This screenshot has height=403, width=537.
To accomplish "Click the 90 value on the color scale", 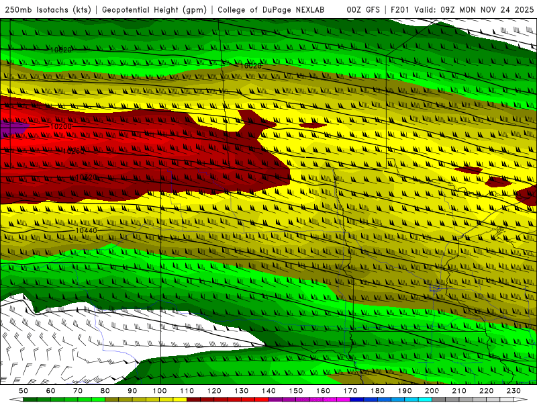I will point(132,391).
